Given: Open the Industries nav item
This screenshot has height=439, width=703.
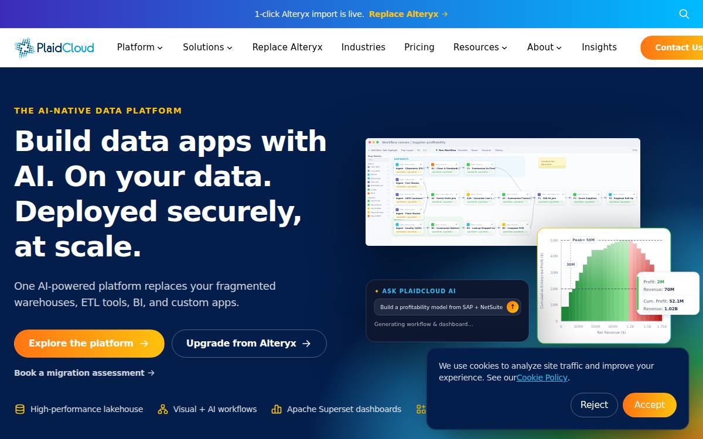Looking at the screenshot, I should 363,47.
